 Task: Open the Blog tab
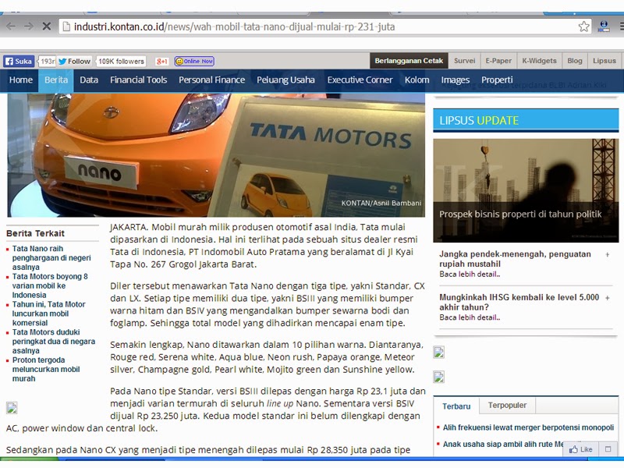(x=575, y=61)
